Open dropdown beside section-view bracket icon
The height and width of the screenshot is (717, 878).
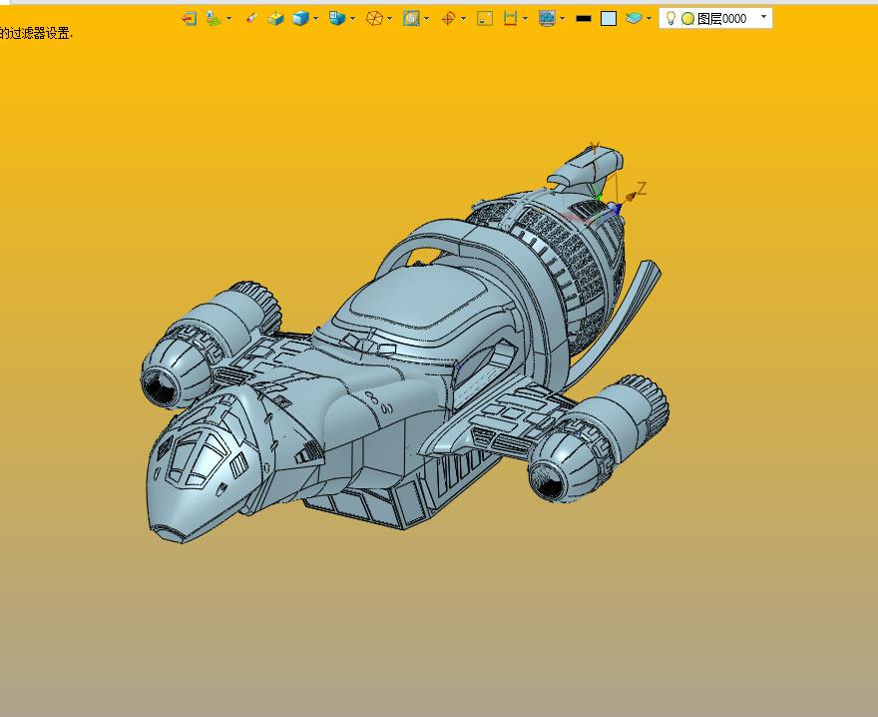point(525,19)
